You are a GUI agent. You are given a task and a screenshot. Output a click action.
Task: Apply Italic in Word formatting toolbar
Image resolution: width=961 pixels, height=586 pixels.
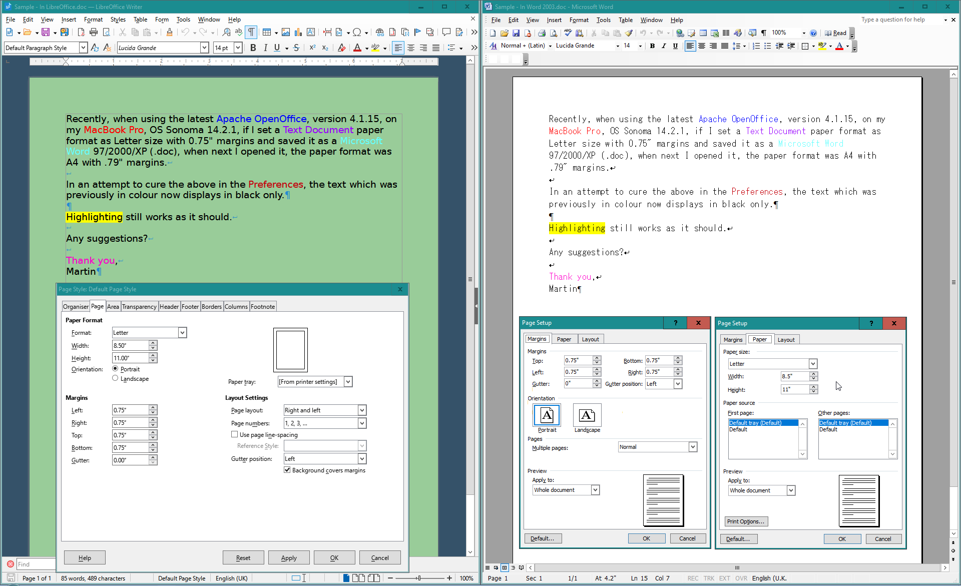(664, 46)
